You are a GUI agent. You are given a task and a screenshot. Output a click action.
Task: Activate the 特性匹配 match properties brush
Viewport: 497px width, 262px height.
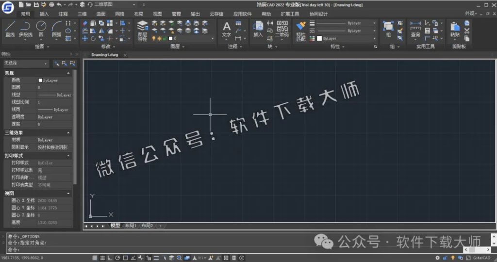pos(301,31)
